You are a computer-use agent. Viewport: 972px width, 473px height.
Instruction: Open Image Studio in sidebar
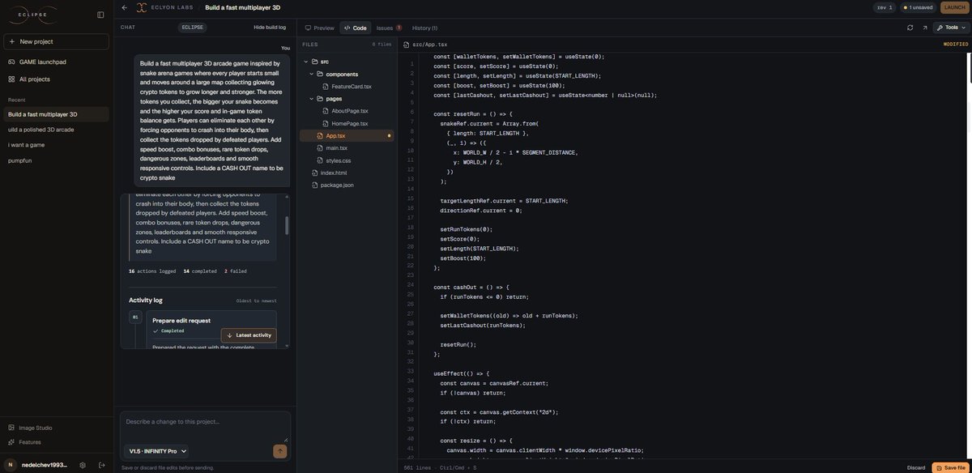[56, 428]
